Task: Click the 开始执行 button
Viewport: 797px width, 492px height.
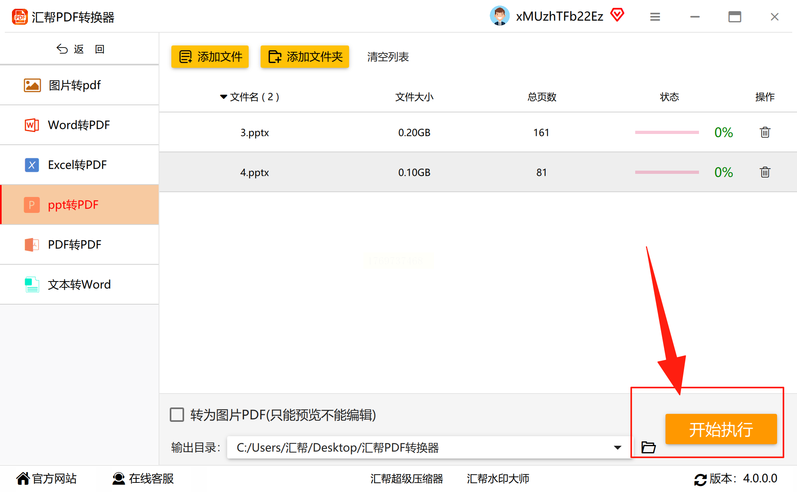Action: click(x=721, y=429)
